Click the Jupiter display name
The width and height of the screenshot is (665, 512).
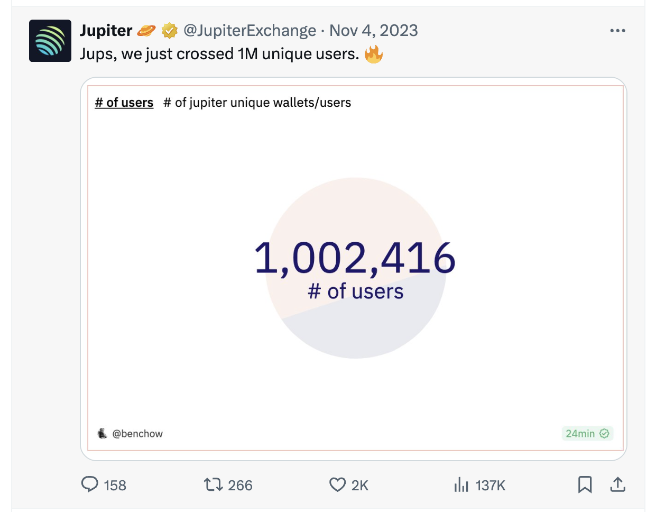tap(106, 31)
